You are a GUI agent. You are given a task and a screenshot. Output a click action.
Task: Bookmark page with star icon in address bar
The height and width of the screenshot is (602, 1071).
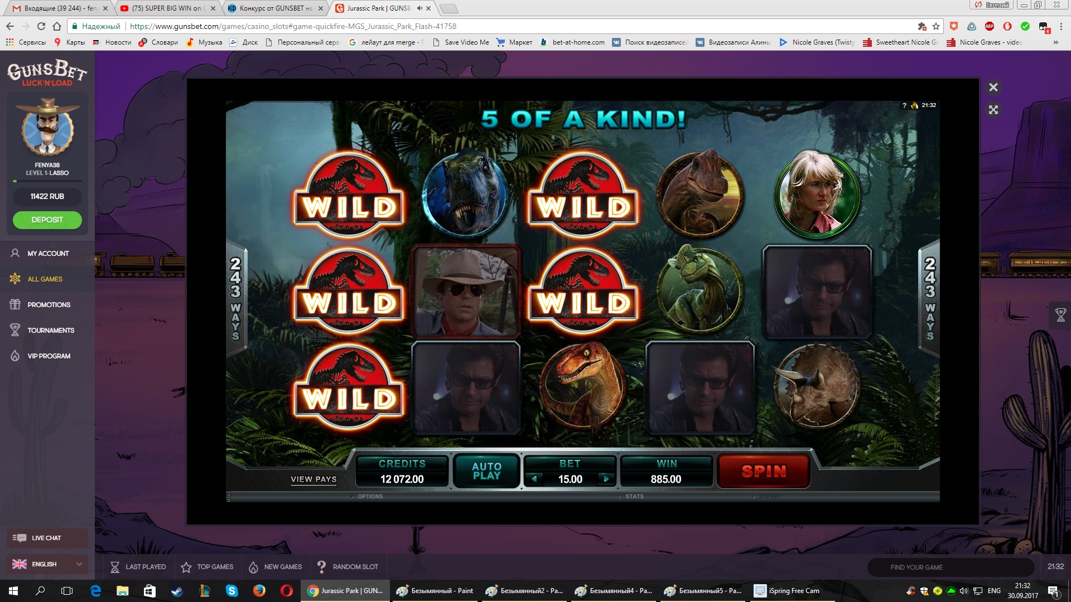click(936, 26)
